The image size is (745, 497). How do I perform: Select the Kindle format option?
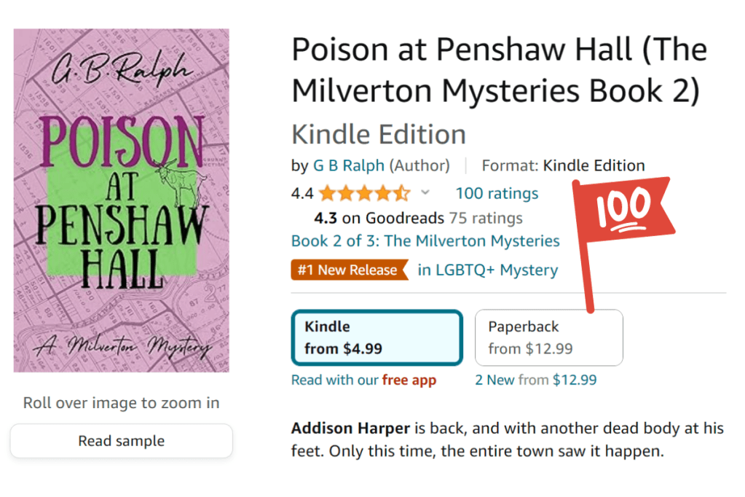[x=377, y=337]
